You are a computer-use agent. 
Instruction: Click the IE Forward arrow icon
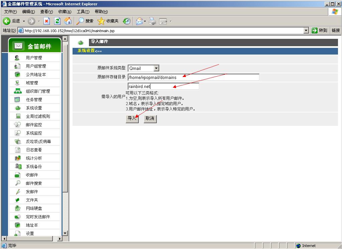click(x=31, y=21)
